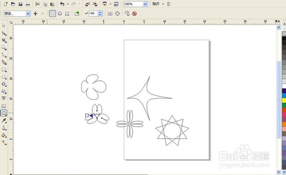
Task: Open the options icon next to 贴齐
Action: tap(169, 4)
